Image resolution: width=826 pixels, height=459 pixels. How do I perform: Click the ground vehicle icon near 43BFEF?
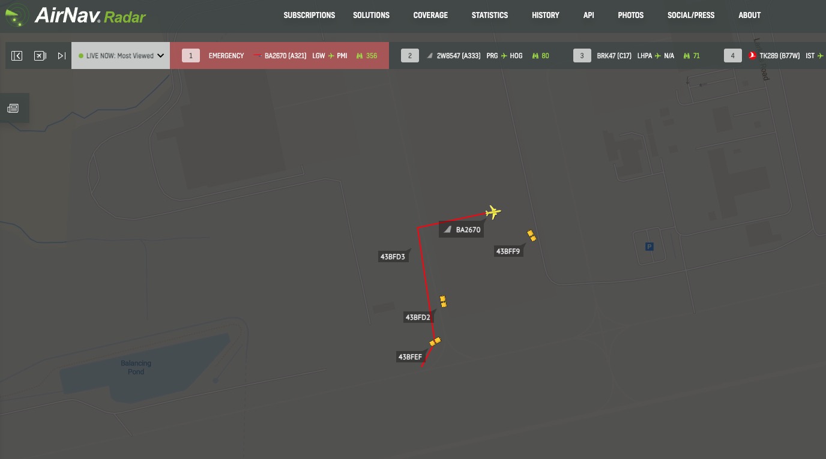435,341
